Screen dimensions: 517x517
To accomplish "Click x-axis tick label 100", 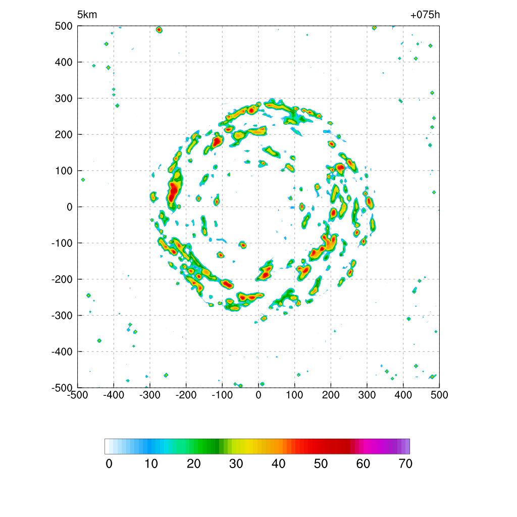I will [294, 395].
